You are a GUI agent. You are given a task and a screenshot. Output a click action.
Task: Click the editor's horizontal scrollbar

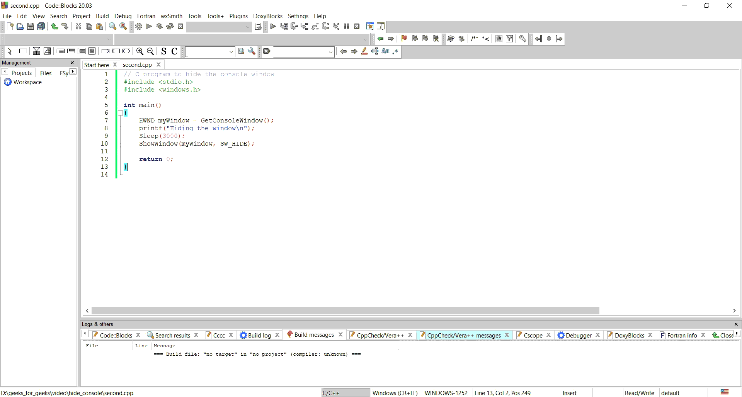(x=344, y=310)
